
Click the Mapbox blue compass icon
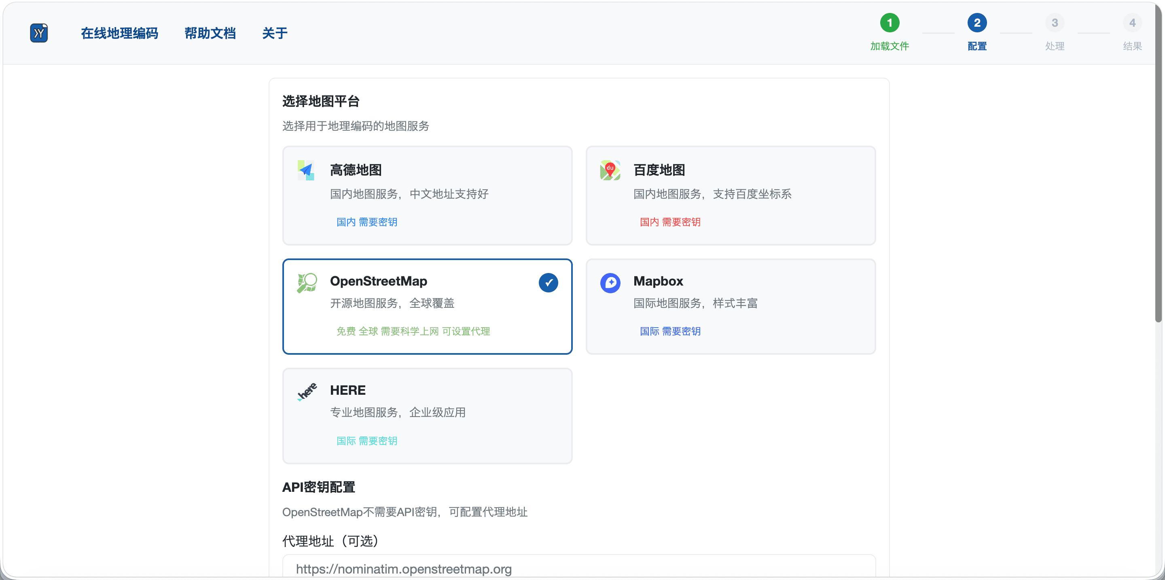pyautogui.click(x=610, y=283)
